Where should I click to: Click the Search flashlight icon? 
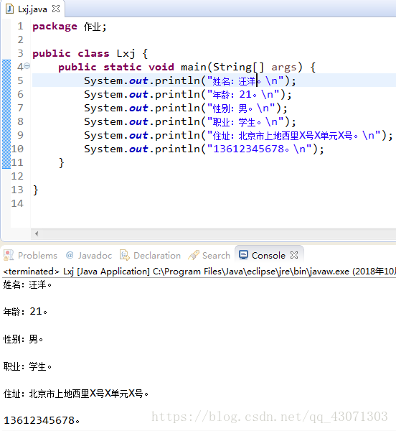coord(194,255)
